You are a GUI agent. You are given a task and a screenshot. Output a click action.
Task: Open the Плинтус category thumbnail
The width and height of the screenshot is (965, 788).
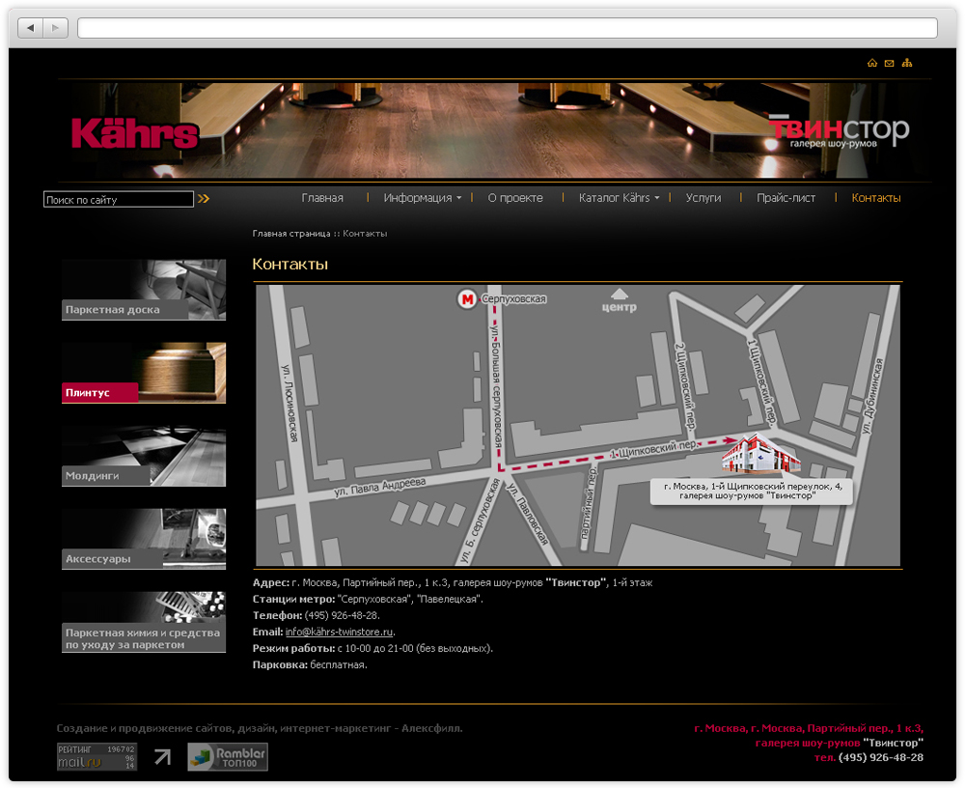pos(144,373)
